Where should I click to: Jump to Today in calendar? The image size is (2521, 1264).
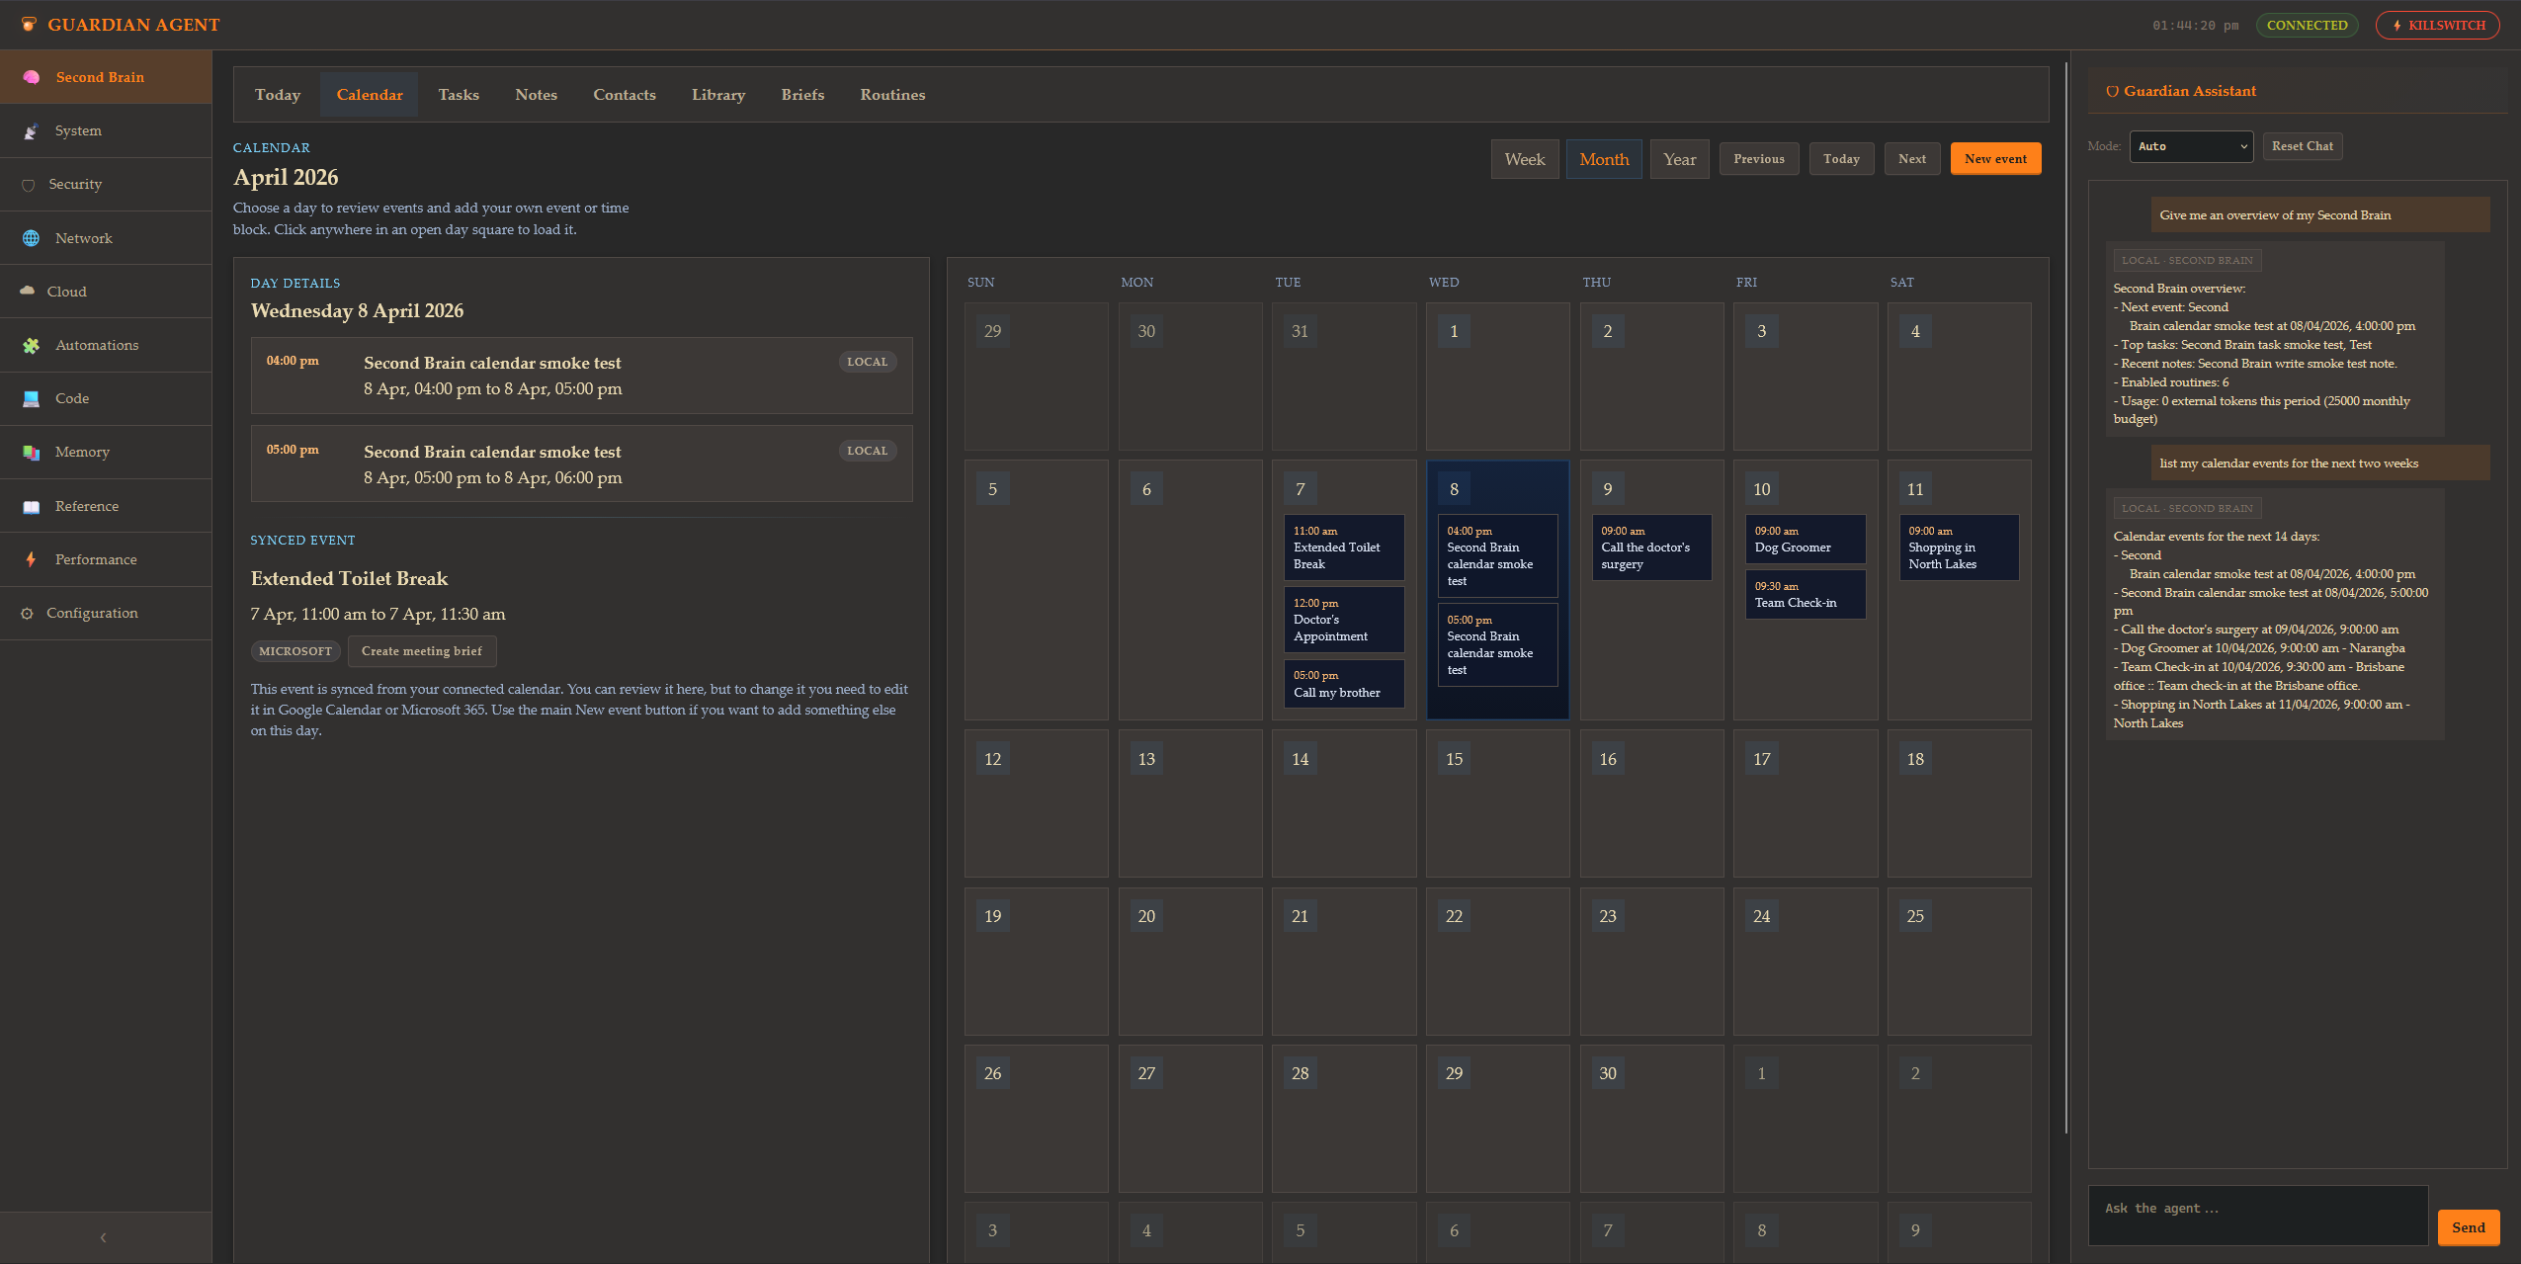tap(1841, 159)
